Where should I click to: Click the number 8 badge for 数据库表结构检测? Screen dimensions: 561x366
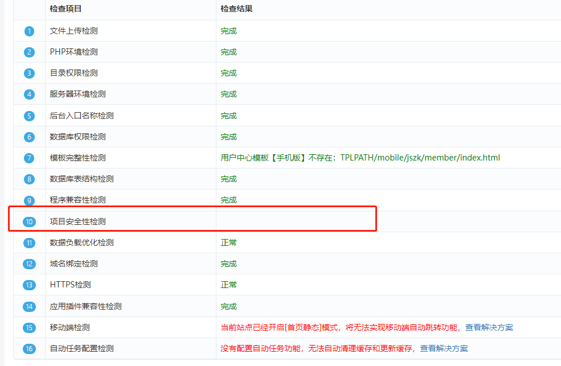tap(30, 179)
